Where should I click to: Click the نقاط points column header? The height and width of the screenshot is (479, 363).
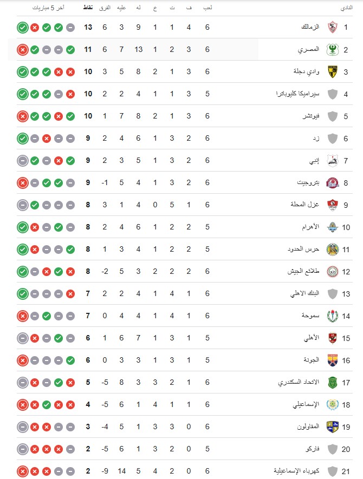coord(88,8)
